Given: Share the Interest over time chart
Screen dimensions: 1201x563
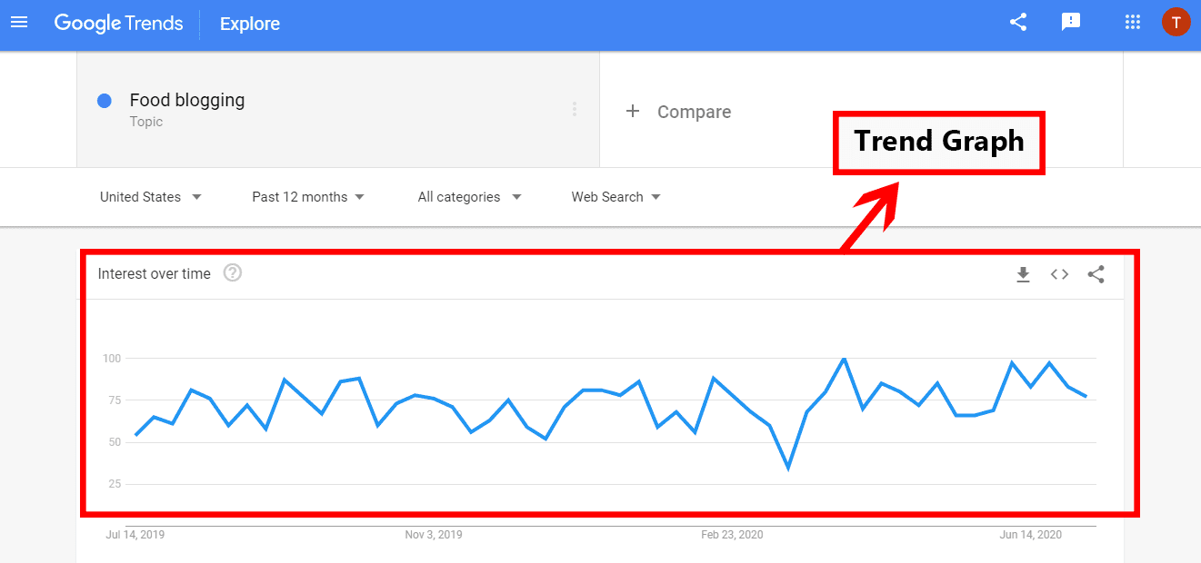Looking at the screenshot, I should pos(1096,273).
